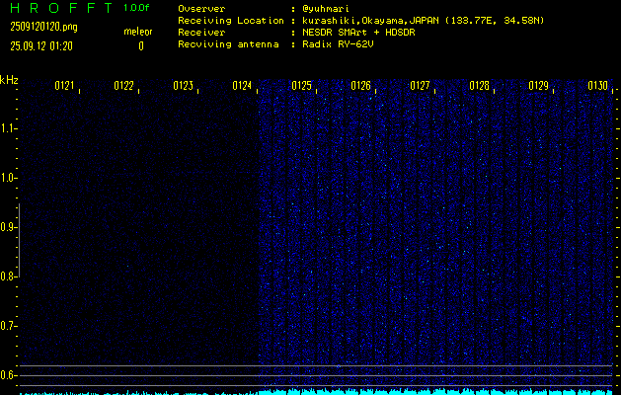The image size is (621, 395).
Task: Click the 0129 time marker
Action: (539, 86)
